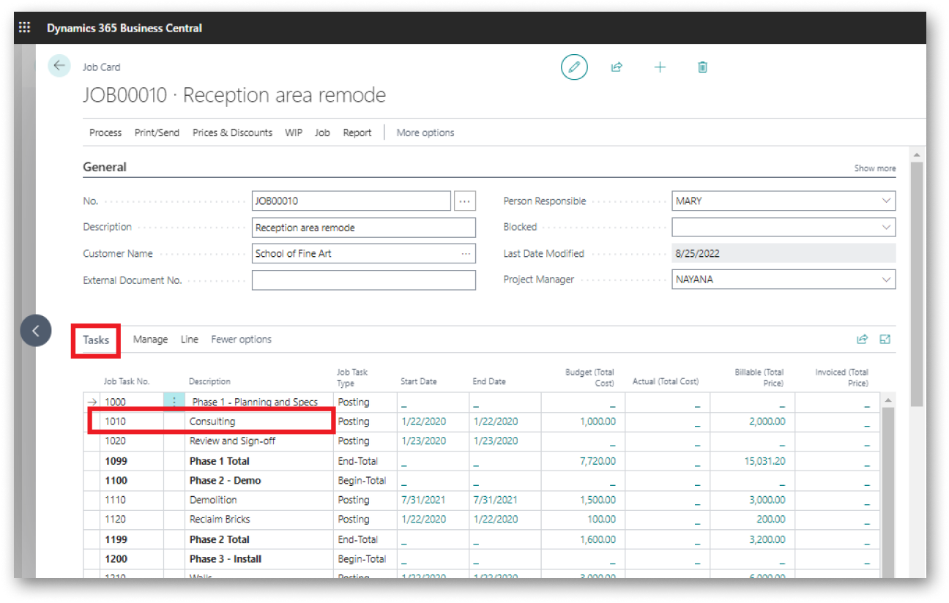949x603 pixels.
Task: Click Job Task No. 1199 cell
Action: tap(132, 539)
